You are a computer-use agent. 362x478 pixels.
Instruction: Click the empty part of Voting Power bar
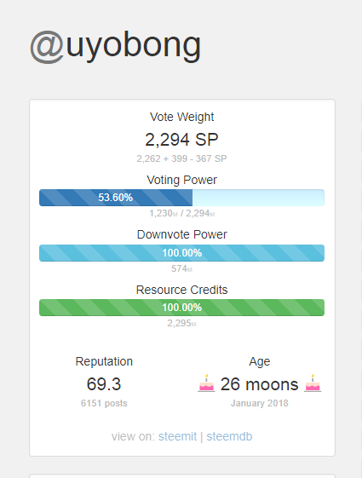click(258, 198)
